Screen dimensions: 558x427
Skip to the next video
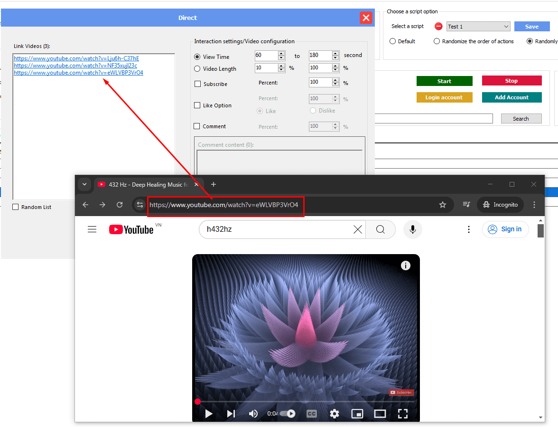[x=232, y=414]
